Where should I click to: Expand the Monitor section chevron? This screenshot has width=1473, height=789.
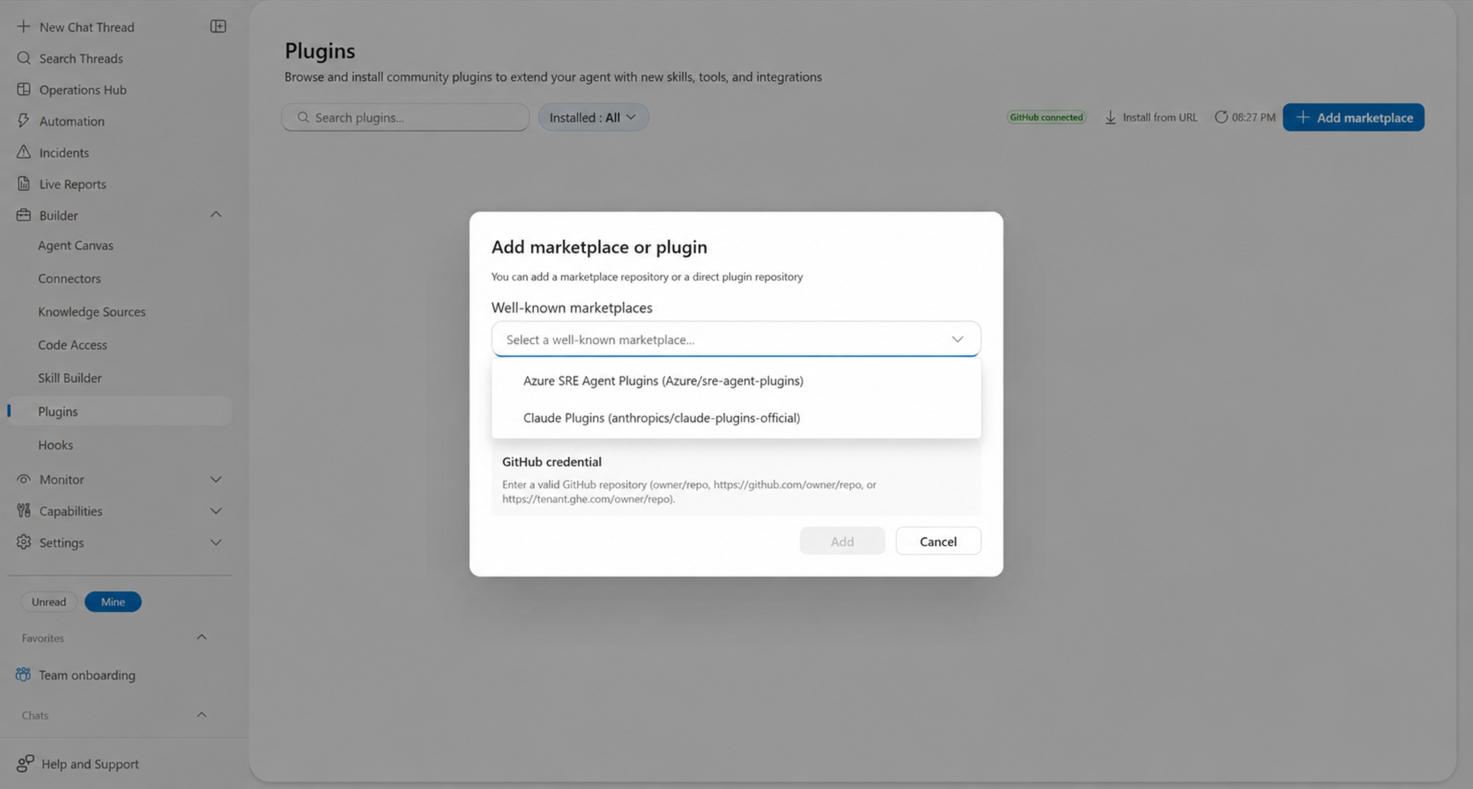(x=216, y=479)
